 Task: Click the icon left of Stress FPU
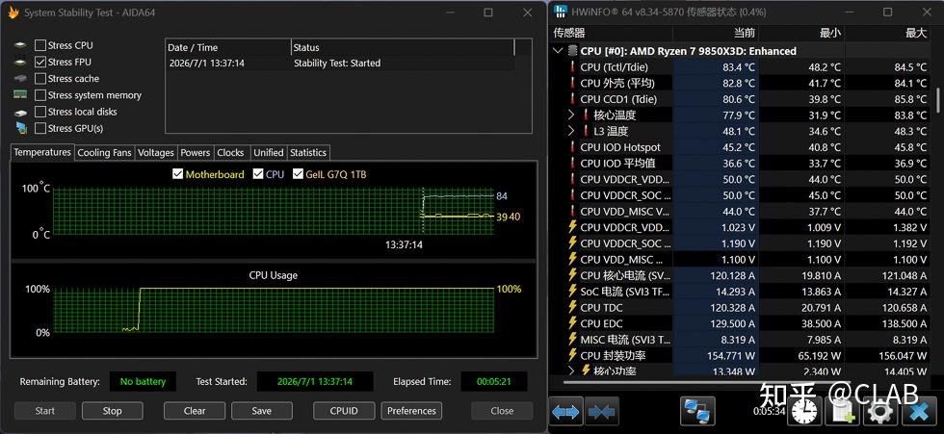21,62
